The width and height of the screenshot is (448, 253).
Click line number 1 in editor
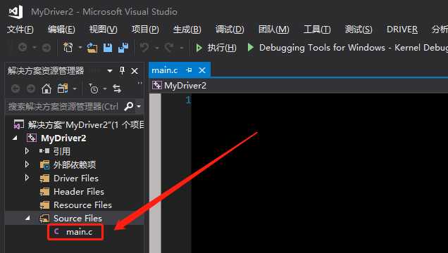[x=188, y=100]
